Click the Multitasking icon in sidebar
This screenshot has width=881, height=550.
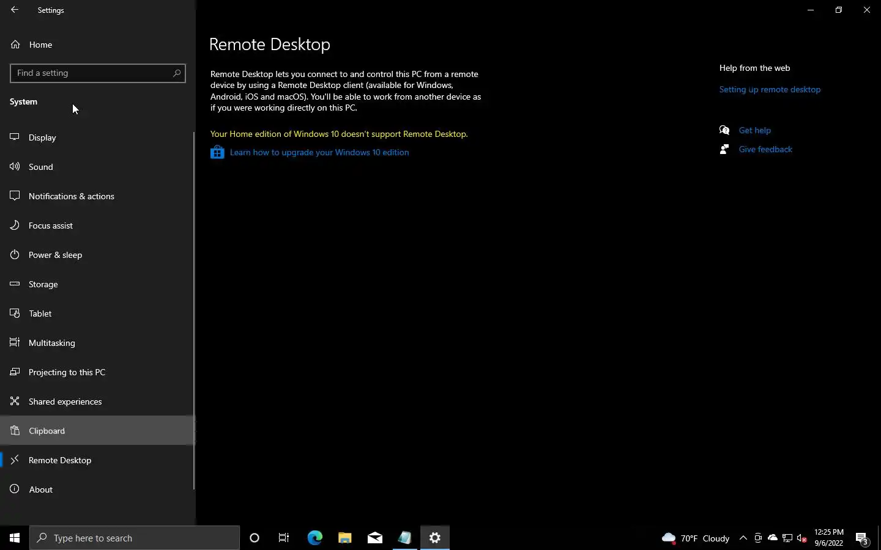coord(15,343)
